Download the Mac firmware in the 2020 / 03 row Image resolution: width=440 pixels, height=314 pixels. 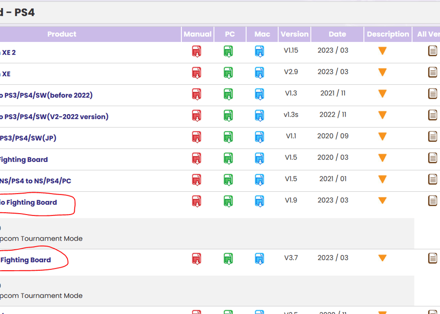point(260,158)
